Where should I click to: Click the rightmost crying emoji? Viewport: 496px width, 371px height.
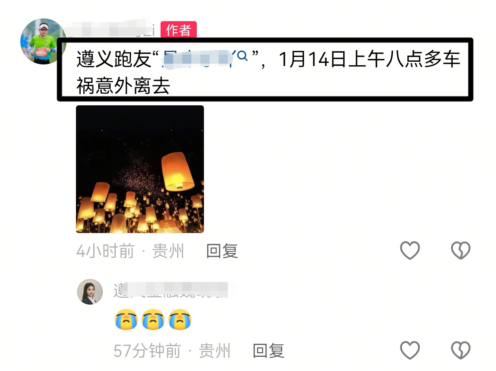coord(180,320)
